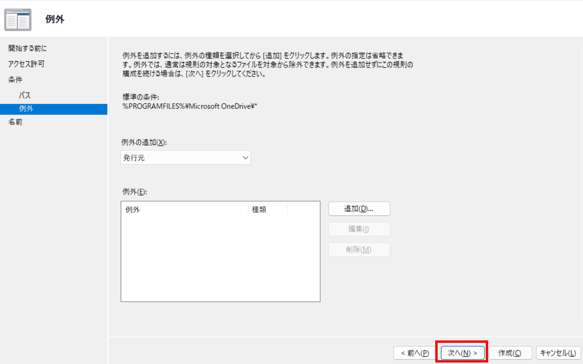Click the 編集(I) button

coord(359,229)
